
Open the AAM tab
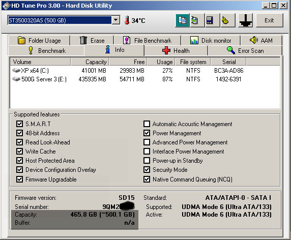coord(261,40)
